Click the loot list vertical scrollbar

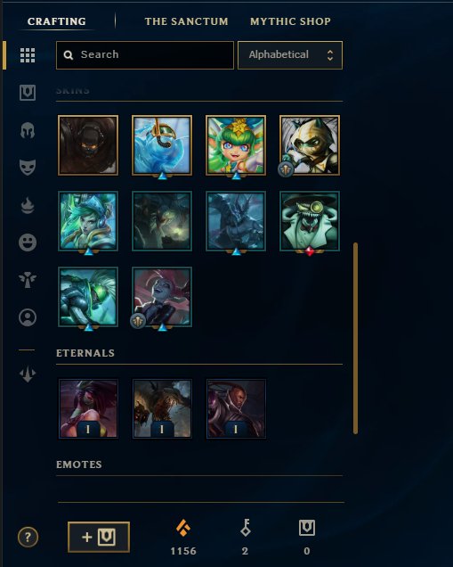pos(355,338)
